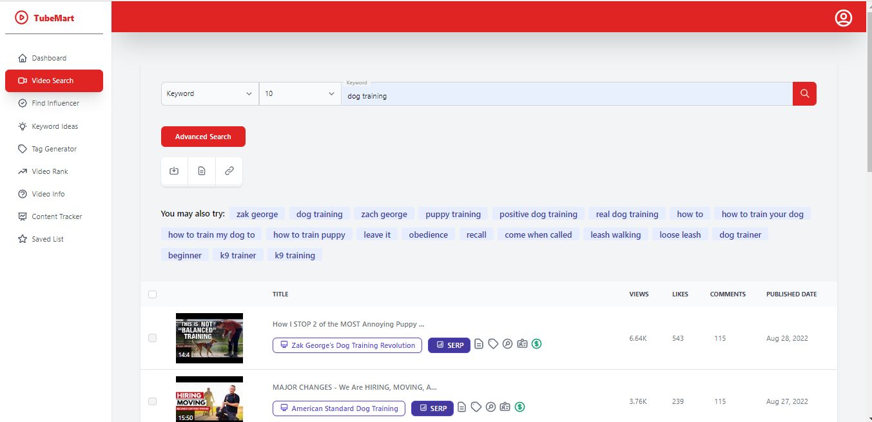Viewport: 872px width, 422px height.
Task: Click the LIKES column header
Action: (680, 294)
